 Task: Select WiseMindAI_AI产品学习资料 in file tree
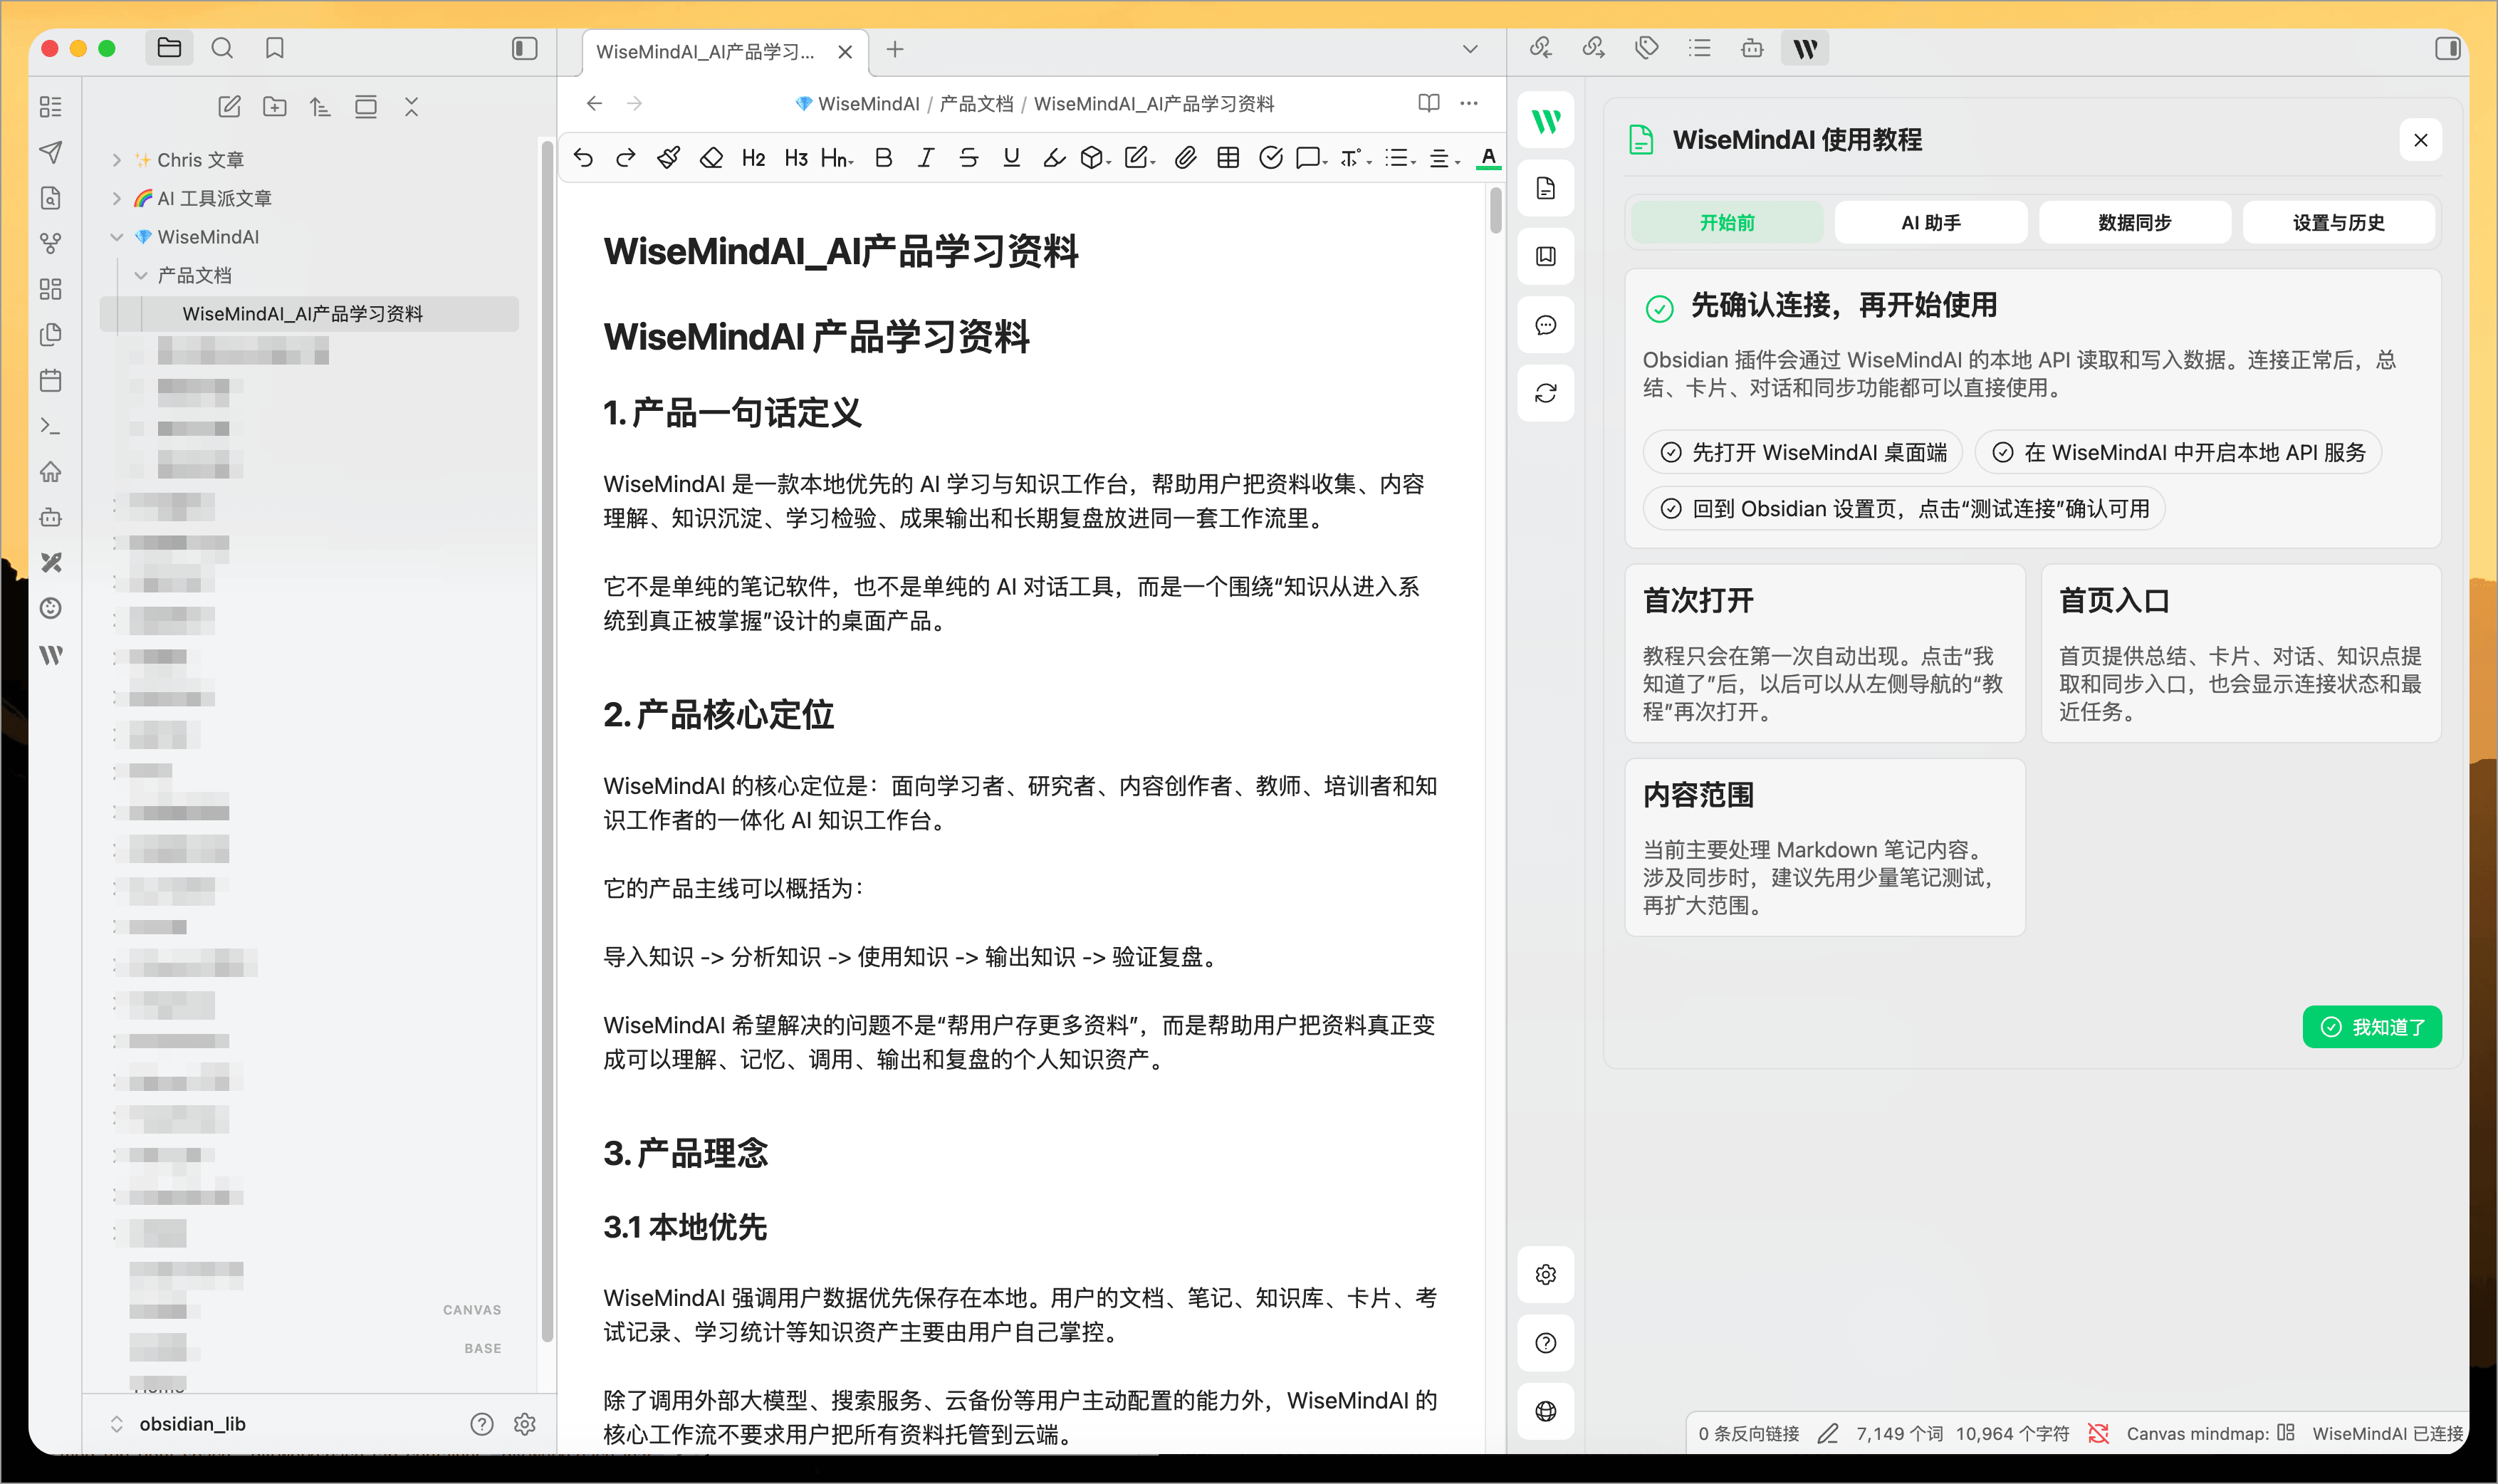309,314
